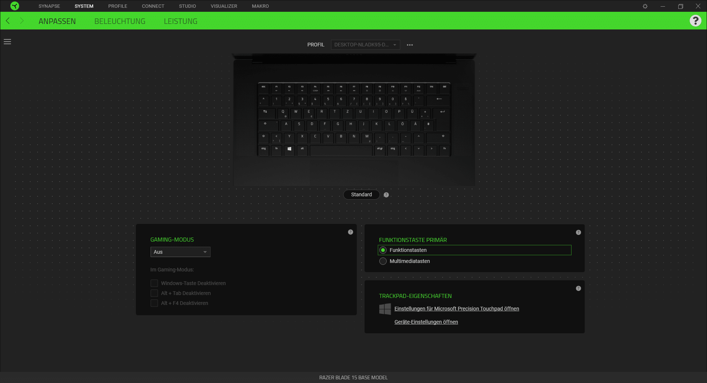Show help for Gaming-Modus panel
Screen dimensions: 707x383
pos(350,232)
